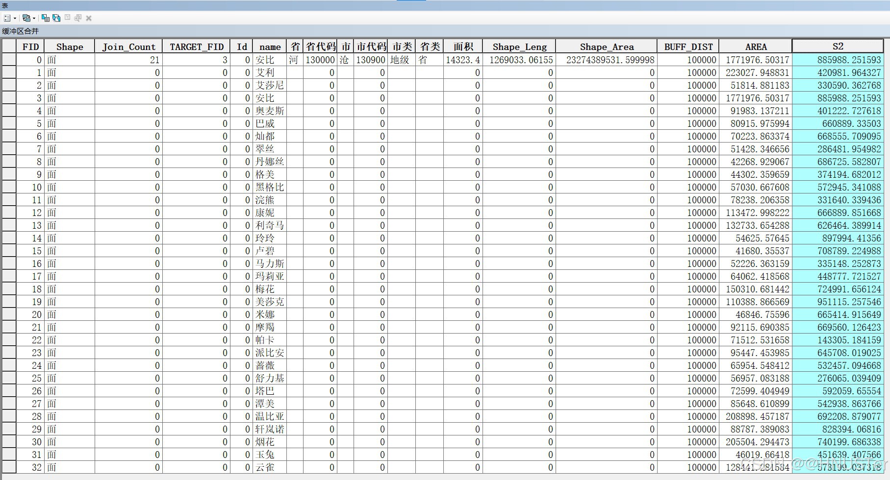890x480 pixels.
Task: Click the name cell 美莎克
Action: (x=270, y=302)
